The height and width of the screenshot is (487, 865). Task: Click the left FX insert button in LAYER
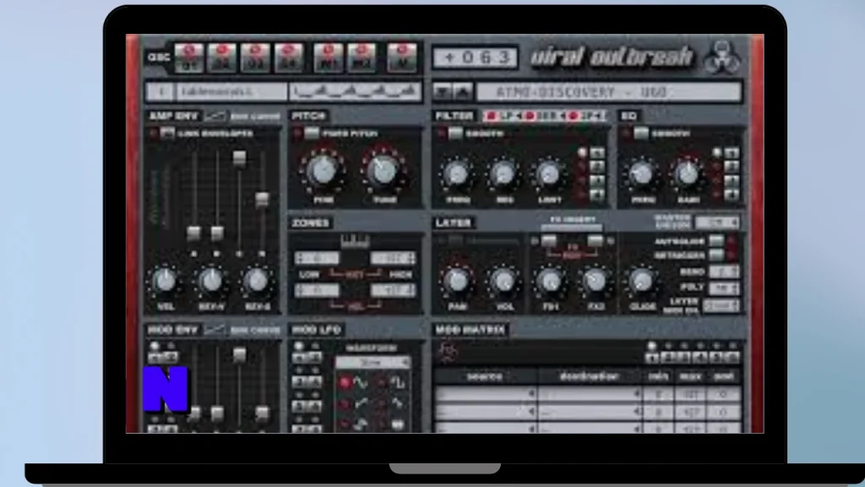click(549, 241)
